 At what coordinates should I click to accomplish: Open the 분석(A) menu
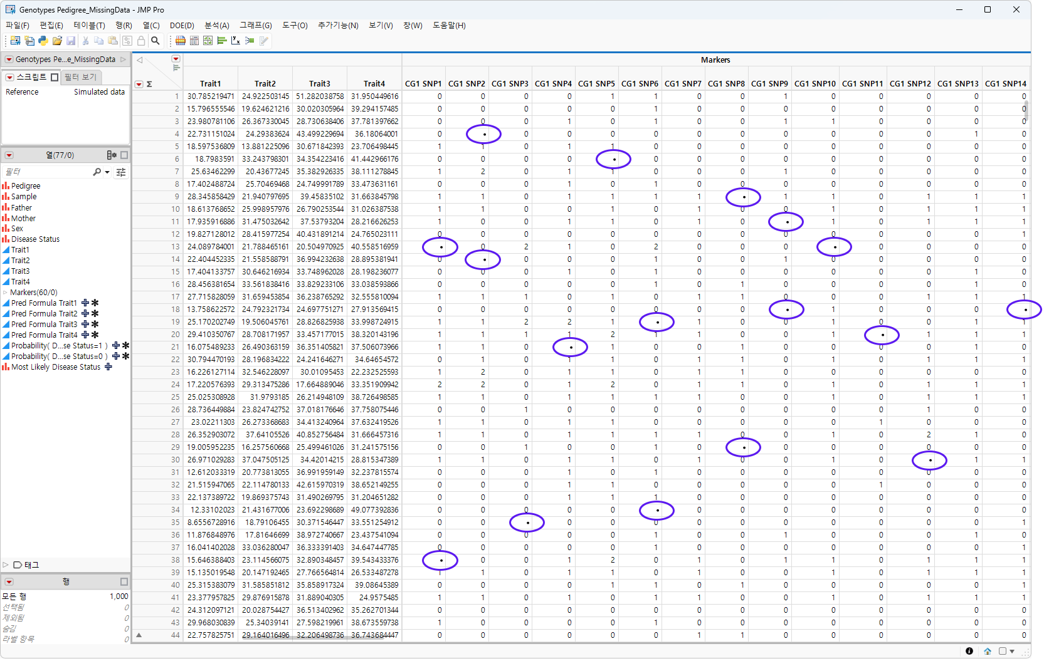(x=217, y=25)
